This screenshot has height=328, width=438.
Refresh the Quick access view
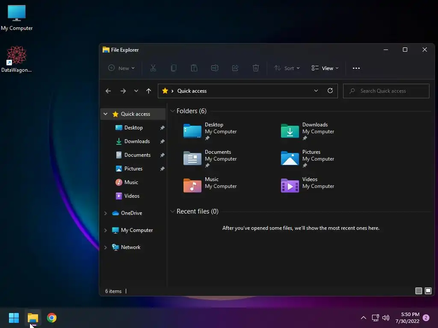point(330,91)
